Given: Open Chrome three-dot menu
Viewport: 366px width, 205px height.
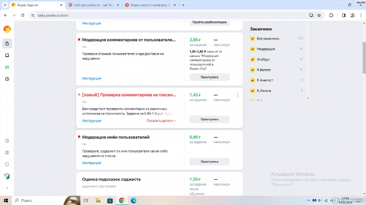Looking at the screenshot, I should click(x=361, y=16).
